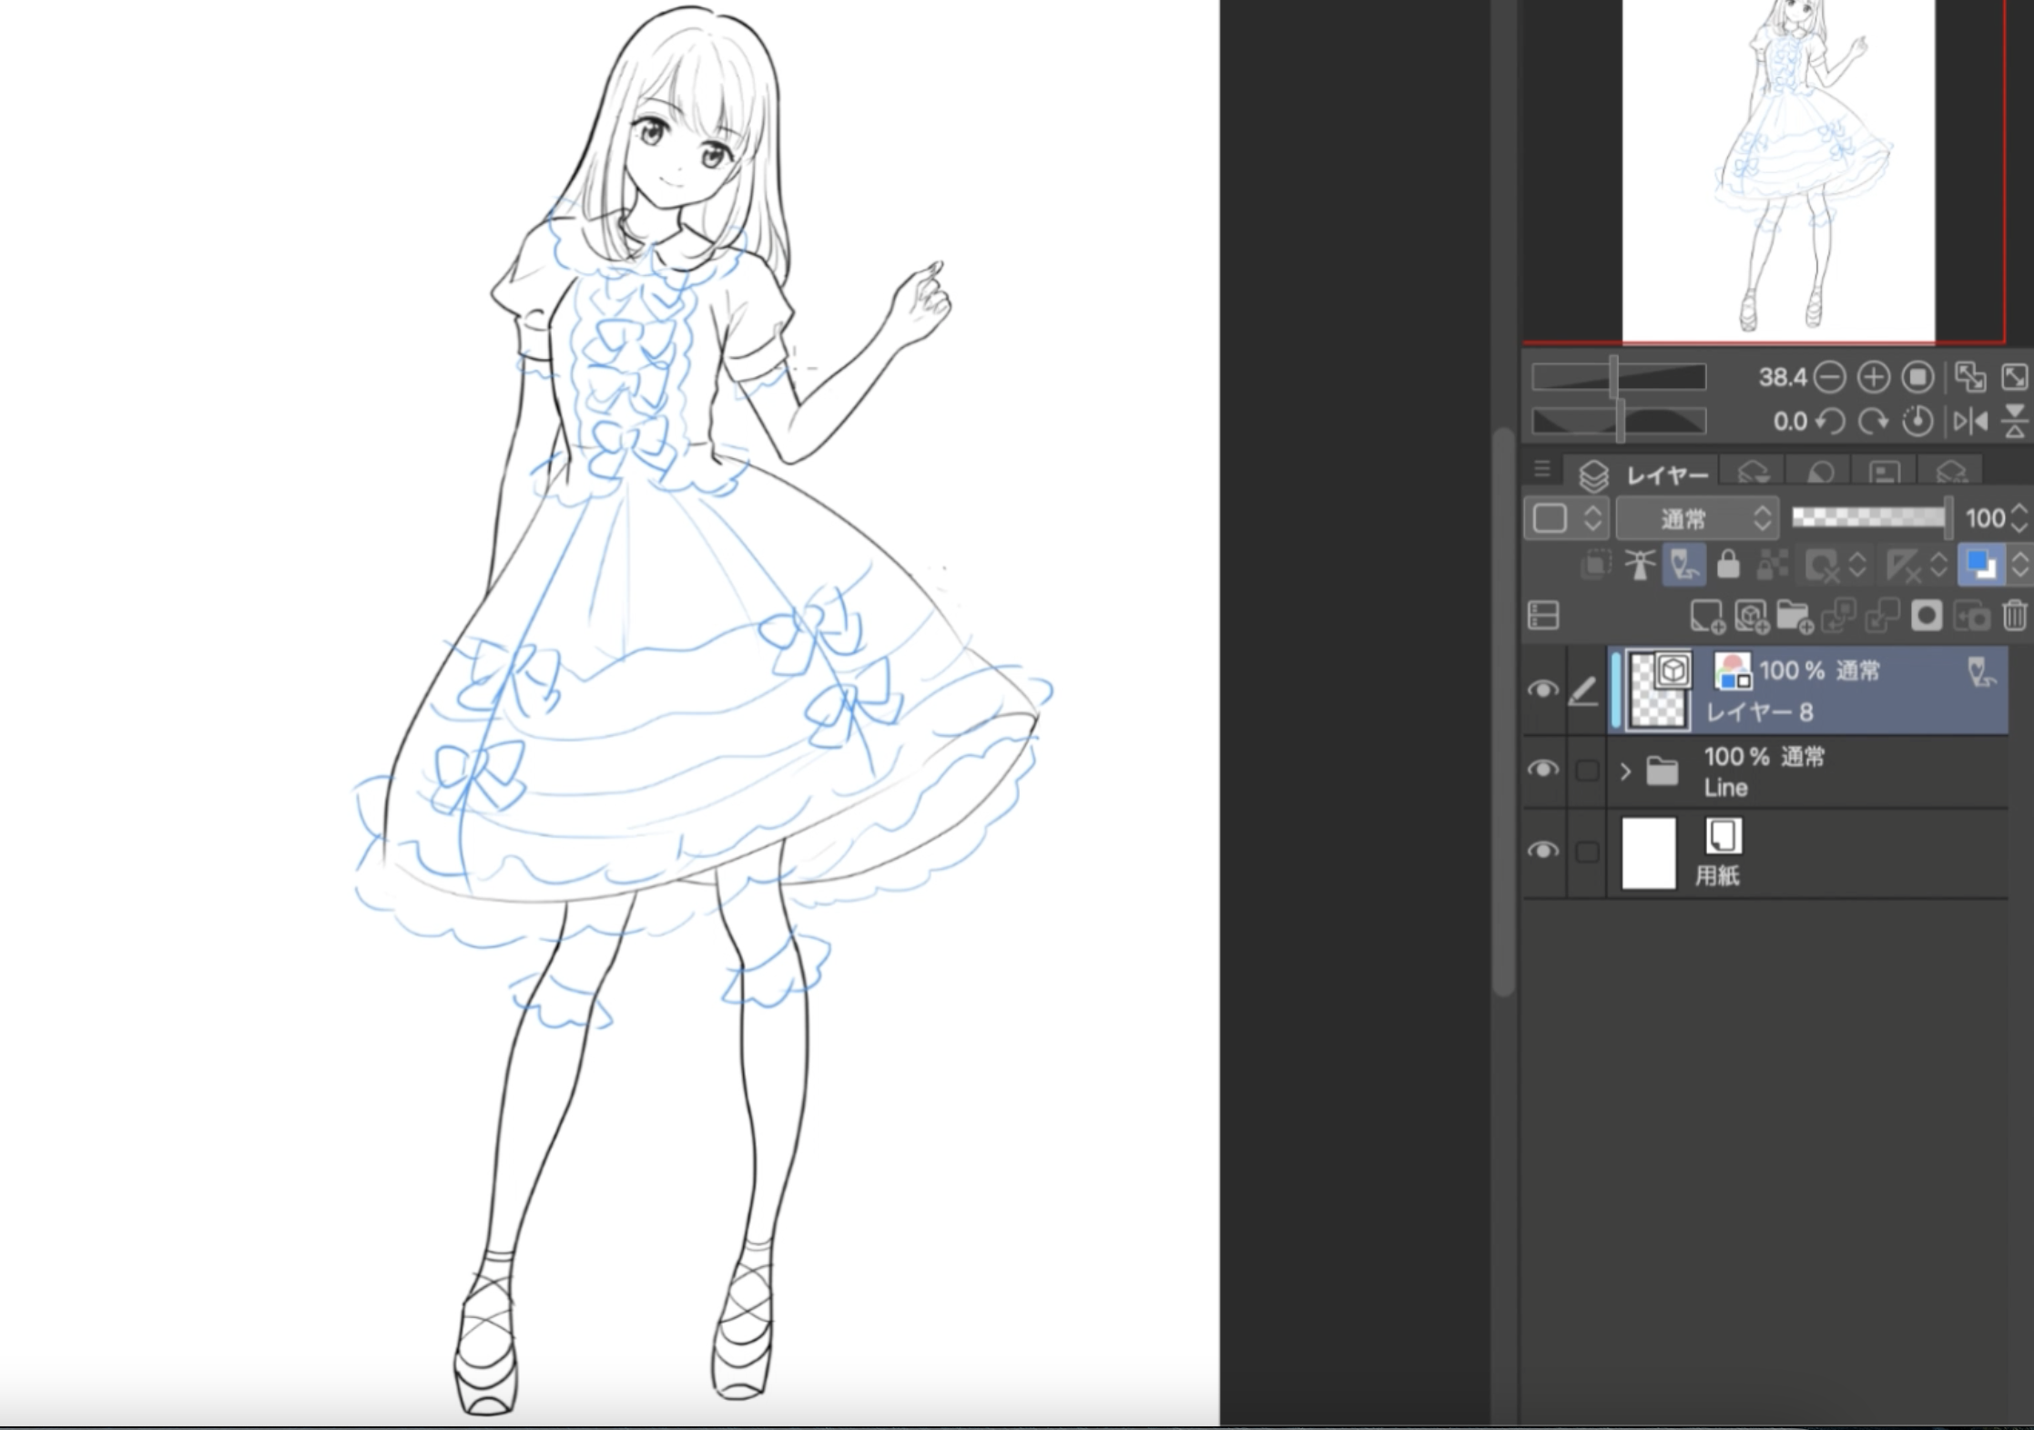Adjust the layer opacity slider
Screen dimensions: 2034x1430
pos(1868,518)
